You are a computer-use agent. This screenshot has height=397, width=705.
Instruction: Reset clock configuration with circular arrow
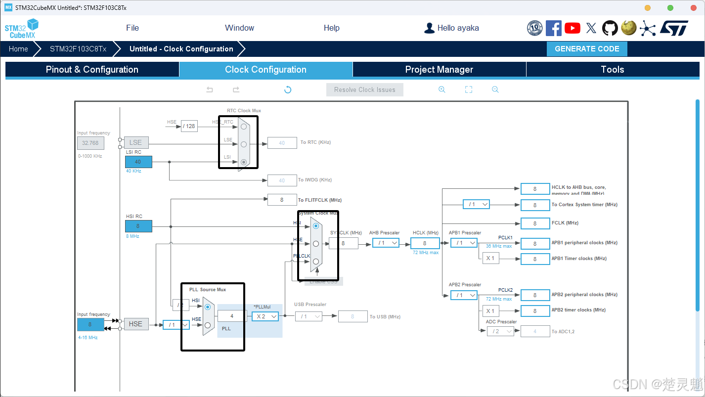coord(288,89)
